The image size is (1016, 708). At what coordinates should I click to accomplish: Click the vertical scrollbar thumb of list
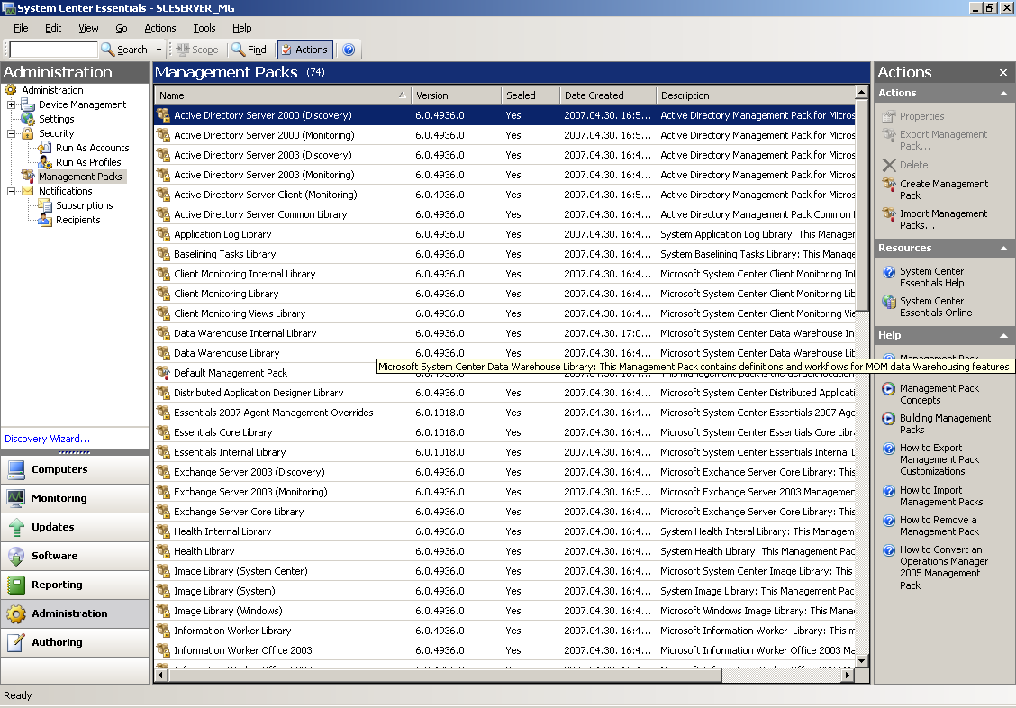862,204
